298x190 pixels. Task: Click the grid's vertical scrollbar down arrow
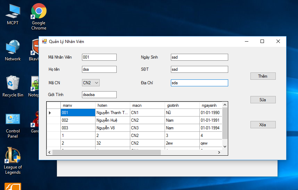225,147
